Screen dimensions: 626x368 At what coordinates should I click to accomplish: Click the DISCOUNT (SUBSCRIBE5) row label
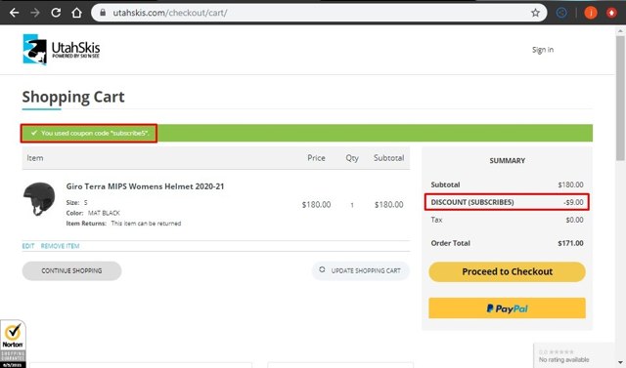click(472, 202)
